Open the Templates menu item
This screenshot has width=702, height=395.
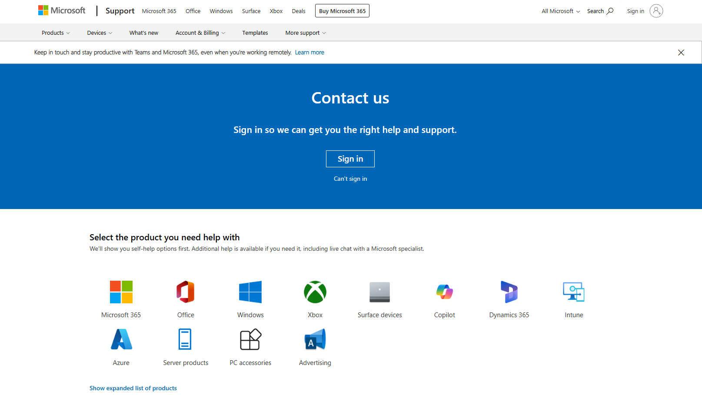[x=255, y=33]
